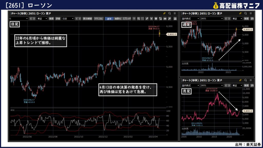Open 2651 code dropdown in weekly chart

212,18
